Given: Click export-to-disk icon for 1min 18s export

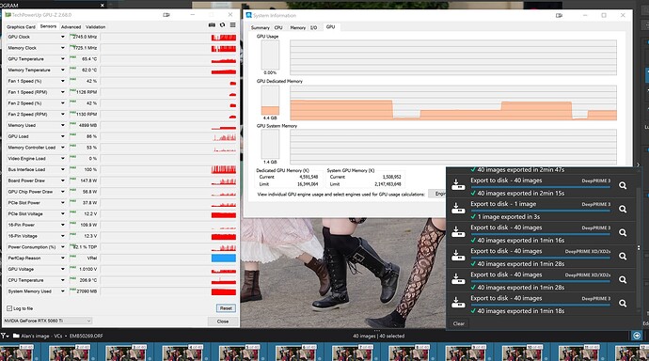Looking at the screenshot, I should (458, 303).
